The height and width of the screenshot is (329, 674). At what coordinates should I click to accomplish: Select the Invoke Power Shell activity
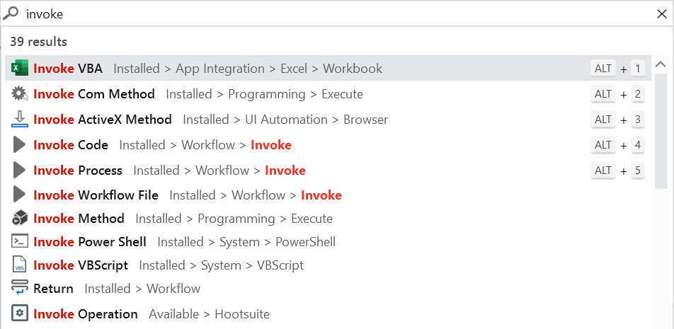tap(90, 242)
